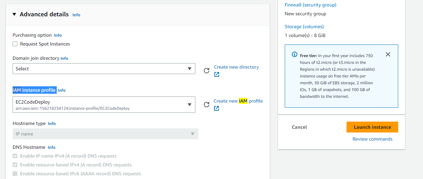Toggle Enable IP name IPv4 DNS requests
The width and height of the screenshot is (423, 179).
click(15, 156)
